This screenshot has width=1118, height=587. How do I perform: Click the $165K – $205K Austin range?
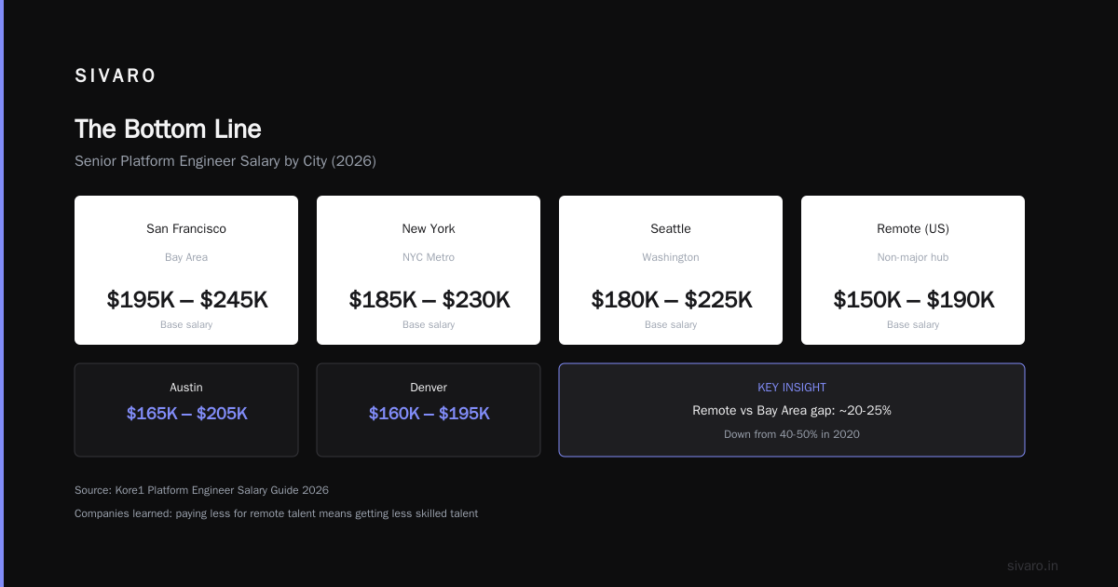click(x=186, y=414)
